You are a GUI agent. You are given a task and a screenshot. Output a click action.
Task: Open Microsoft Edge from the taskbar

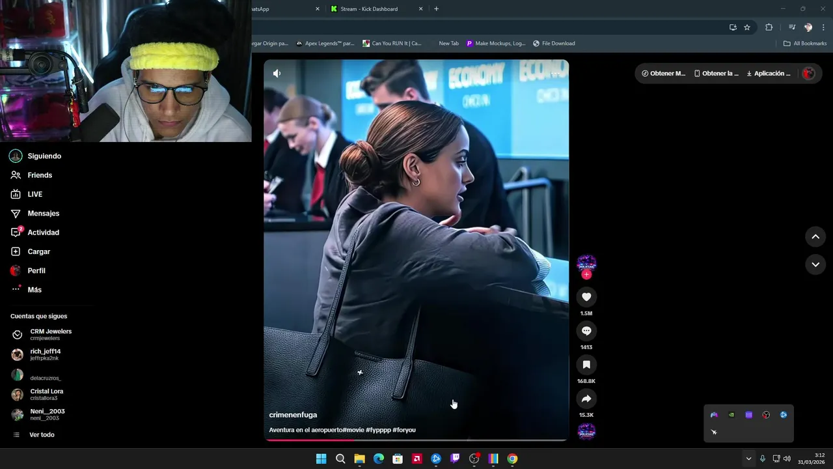pos(379,459)
